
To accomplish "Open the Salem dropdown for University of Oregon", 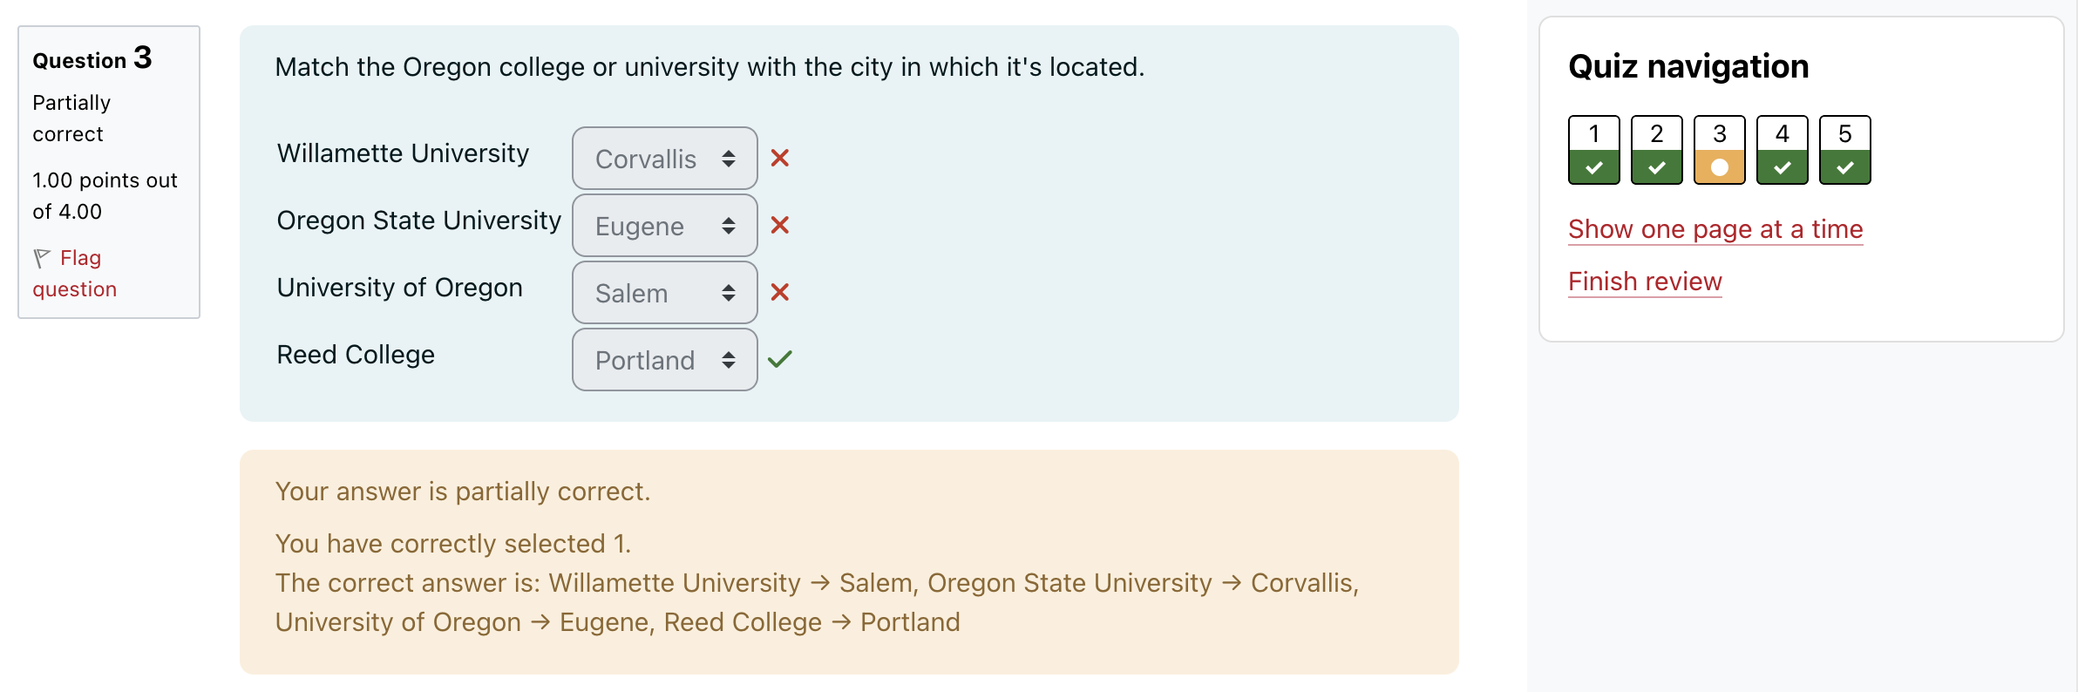I will click(664, 293).
